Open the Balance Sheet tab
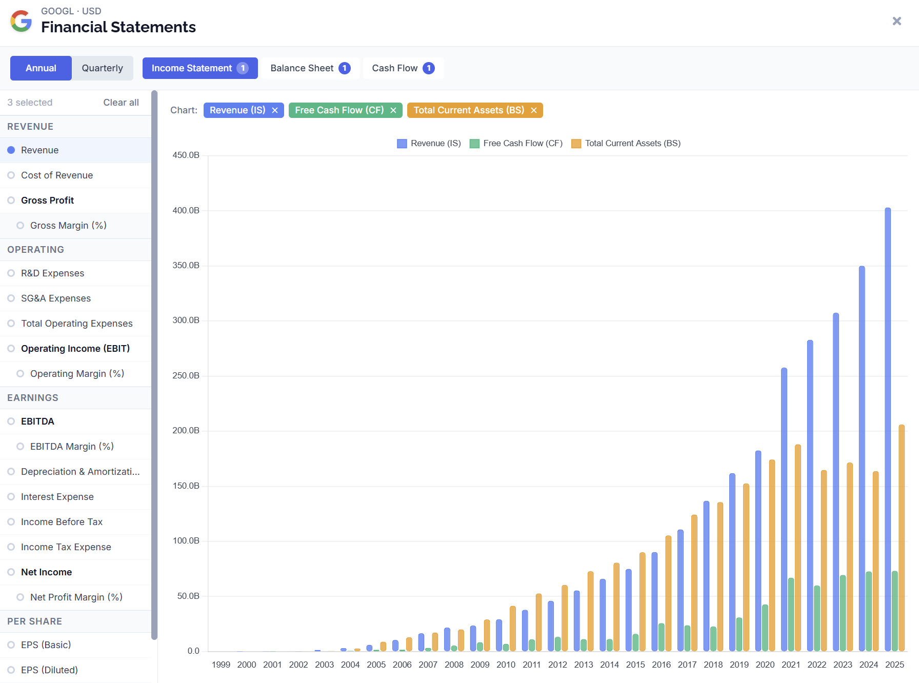 (310, 68)
